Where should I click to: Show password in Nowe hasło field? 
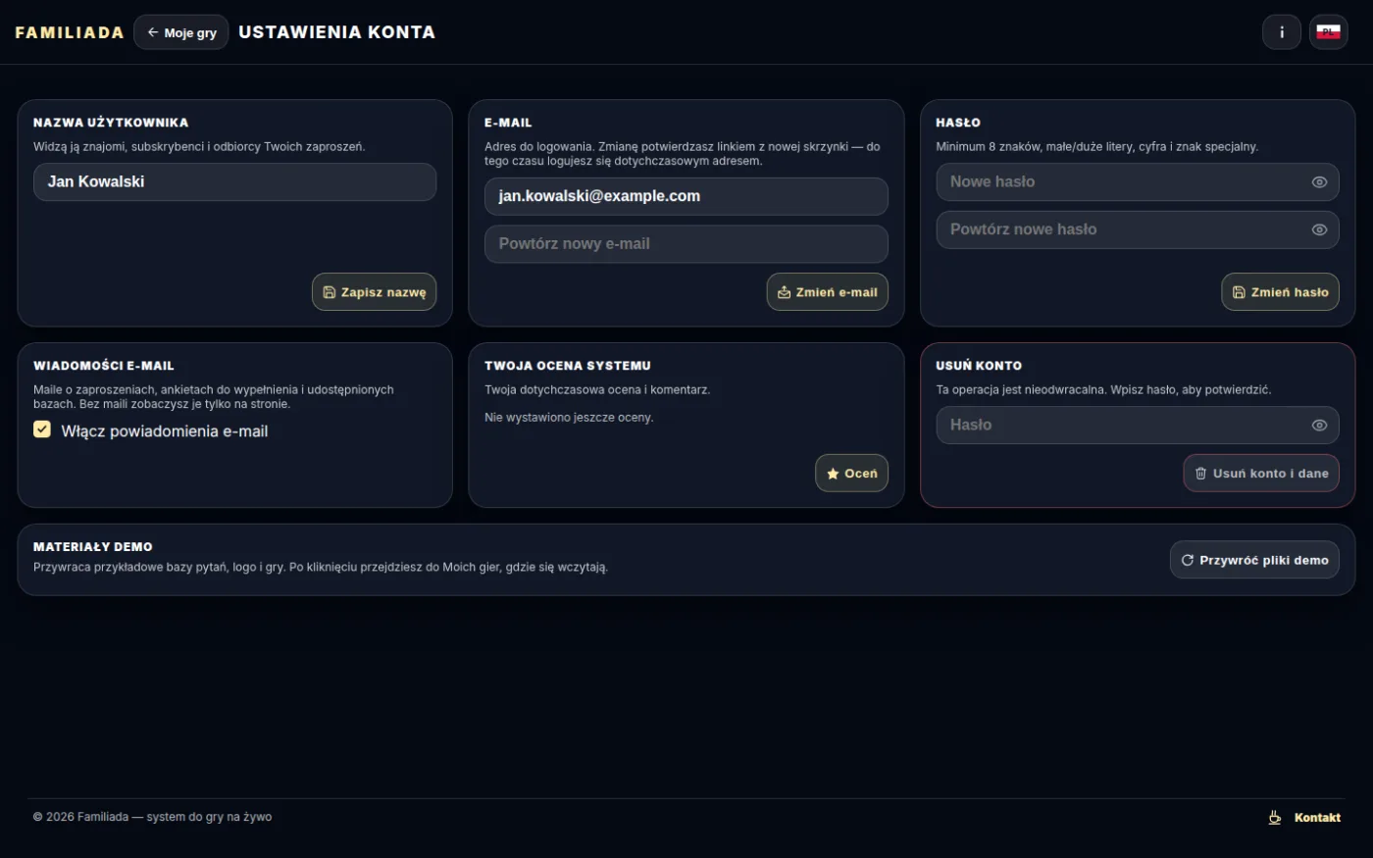(x=1319, y=182)
